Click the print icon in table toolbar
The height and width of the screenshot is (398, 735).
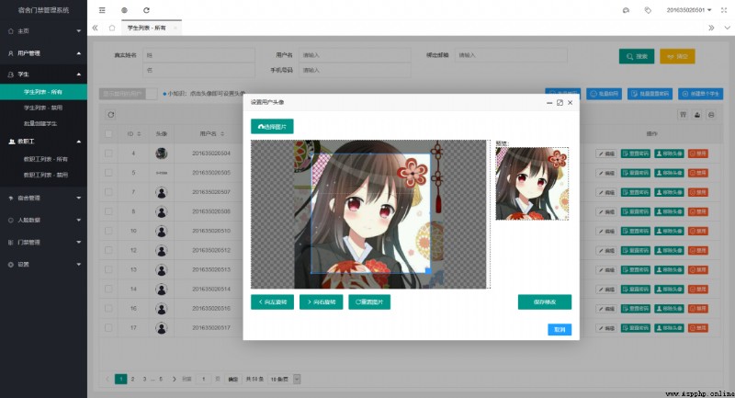[711, 114]
